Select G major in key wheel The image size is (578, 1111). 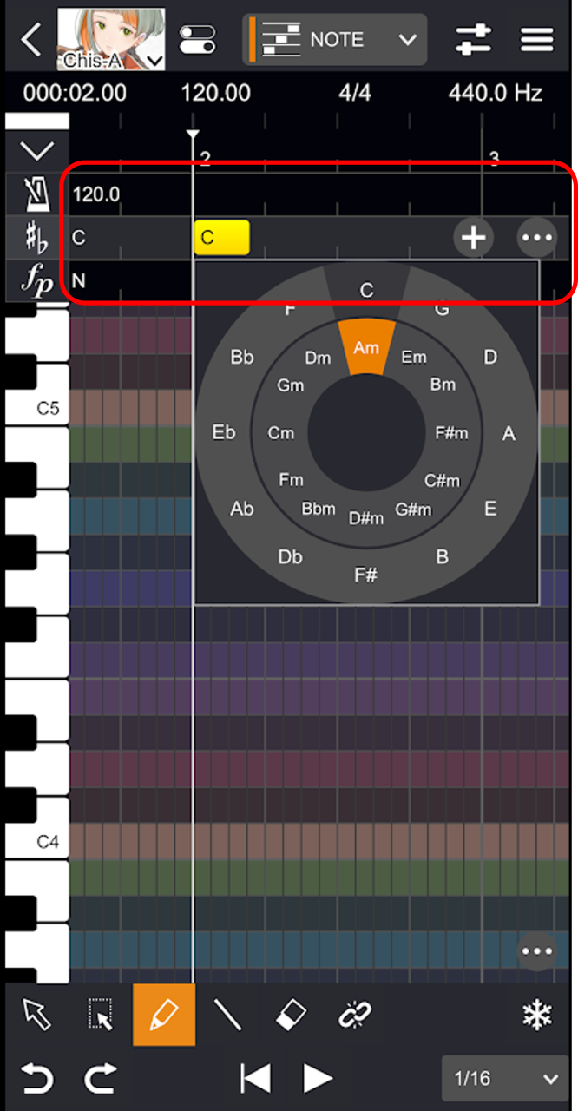click(x=441, y=308)
